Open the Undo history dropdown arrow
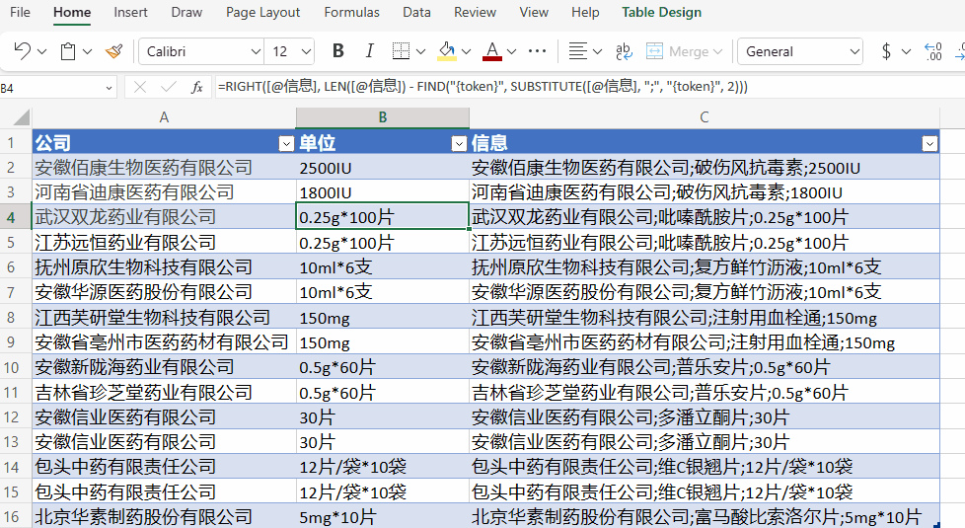Image resolution: width=965 pixels, height=528 pixels. [41, 51]
